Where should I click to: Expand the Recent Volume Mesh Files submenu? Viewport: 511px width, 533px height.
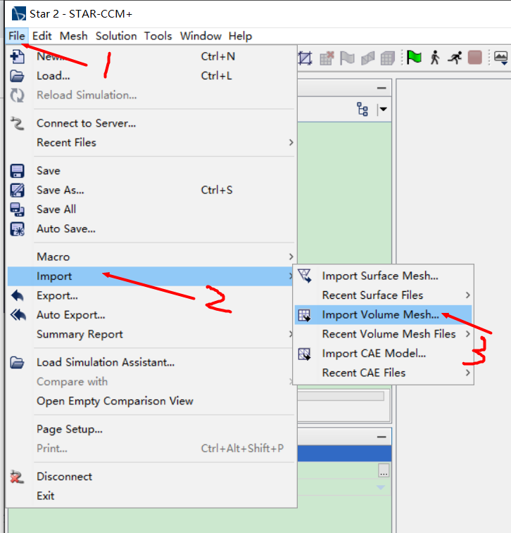(468, 334)
